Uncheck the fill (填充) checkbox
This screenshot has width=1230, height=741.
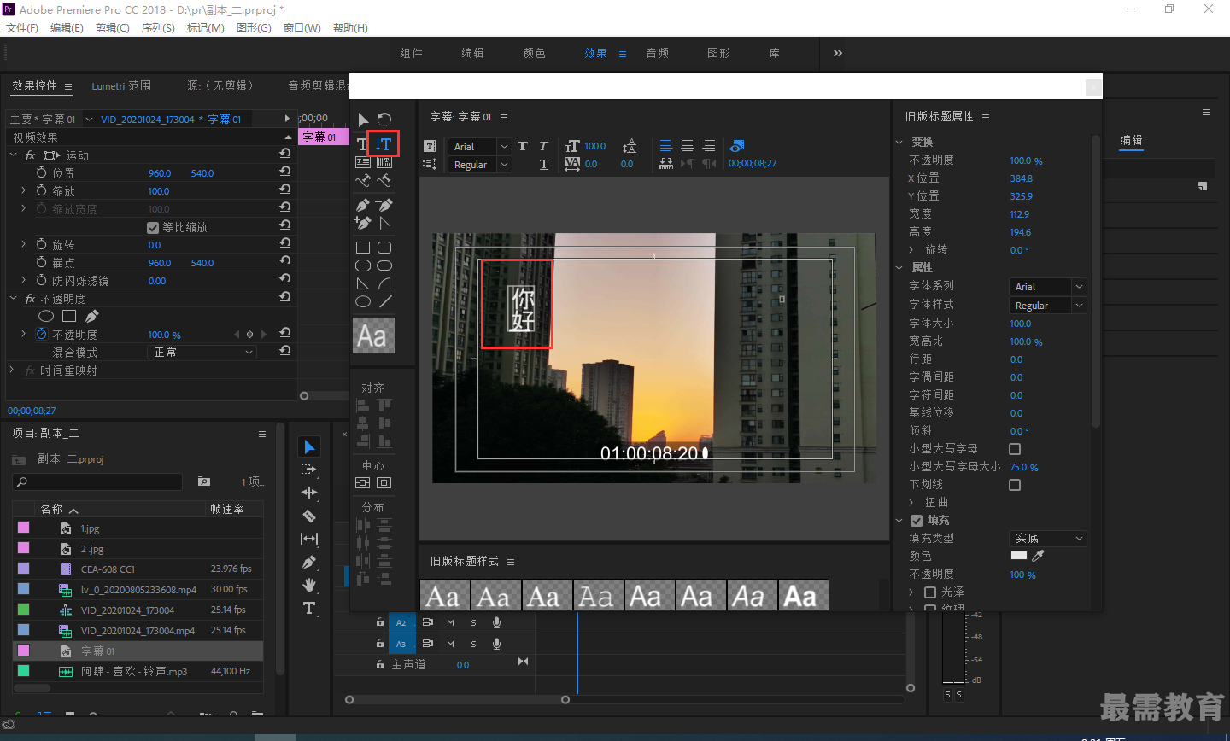click(917, 521)
